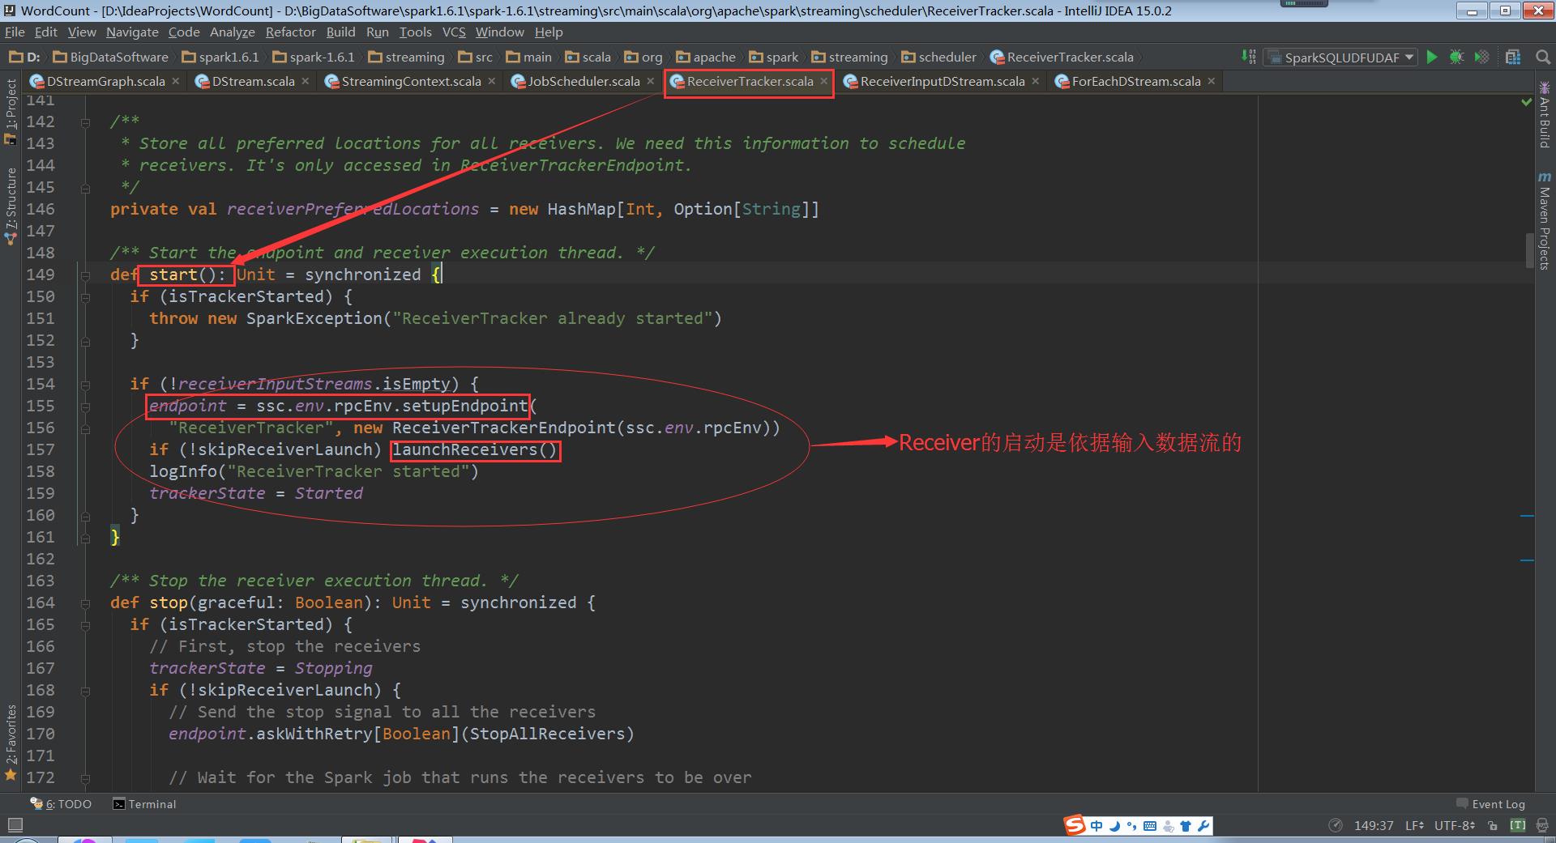The image size is (1556, 843).
Task: Toggle Sogou punctuation mode icon
Action: (x=1132, y=826)
